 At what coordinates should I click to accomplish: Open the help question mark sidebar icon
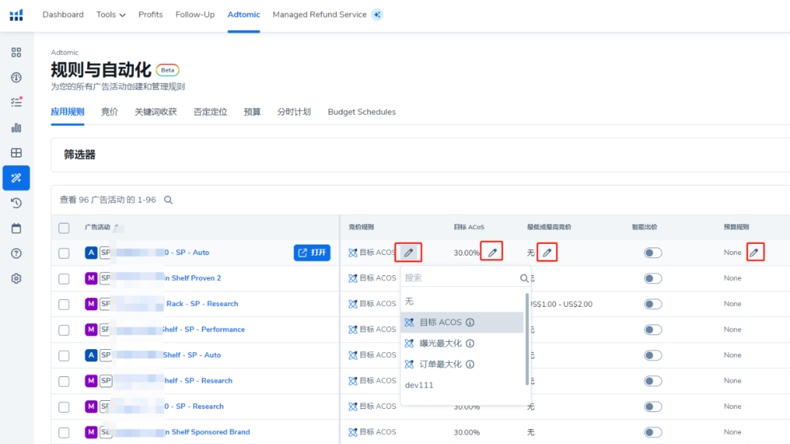(16, 253)
